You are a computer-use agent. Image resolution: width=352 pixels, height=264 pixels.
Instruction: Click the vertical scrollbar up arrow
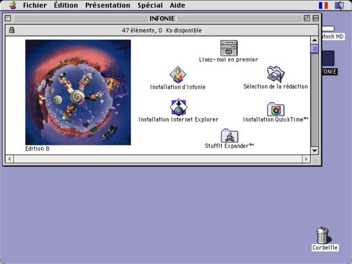pos(315,40)
